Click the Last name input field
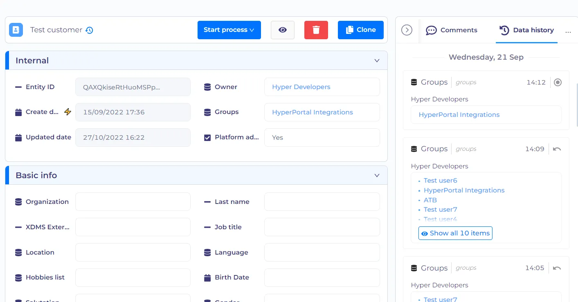Viewport: 578px width, 302px height. click(x=322, y=202)
